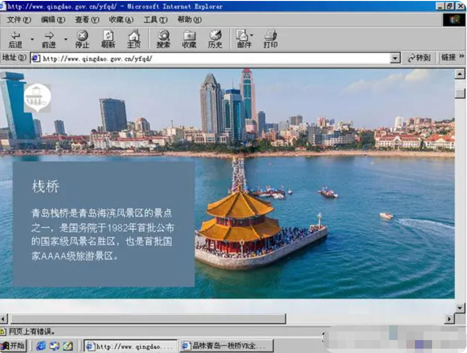Open the 工具 (Tools) menu
Image resolution: width=467 pixels, height=353 pixels.
point(155,20)
